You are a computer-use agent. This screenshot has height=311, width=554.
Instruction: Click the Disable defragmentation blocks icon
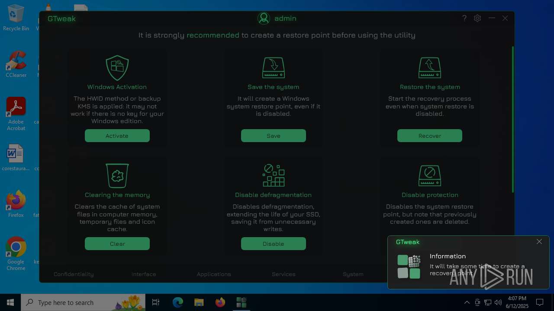(274, 175)
